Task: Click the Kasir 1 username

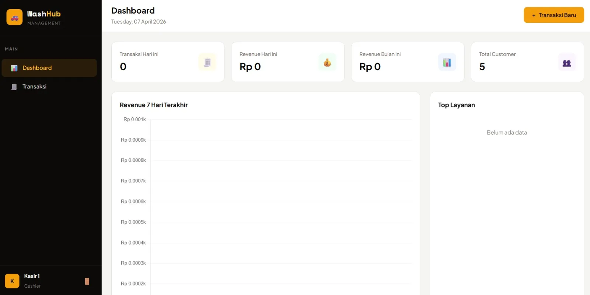Action: [x=32, y=276]
